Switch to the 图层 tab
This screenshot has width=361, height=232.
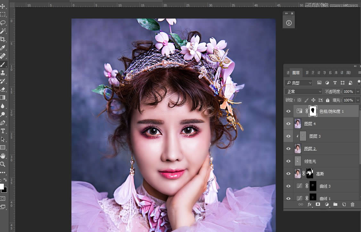click(x=296, y=73)
